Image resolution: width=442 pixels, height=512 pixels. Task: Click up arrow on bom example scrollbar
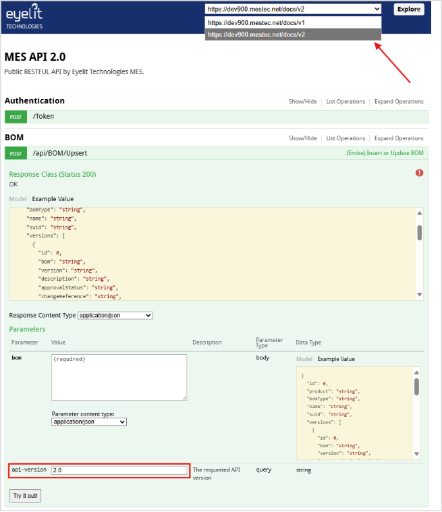tap(416, 372)
